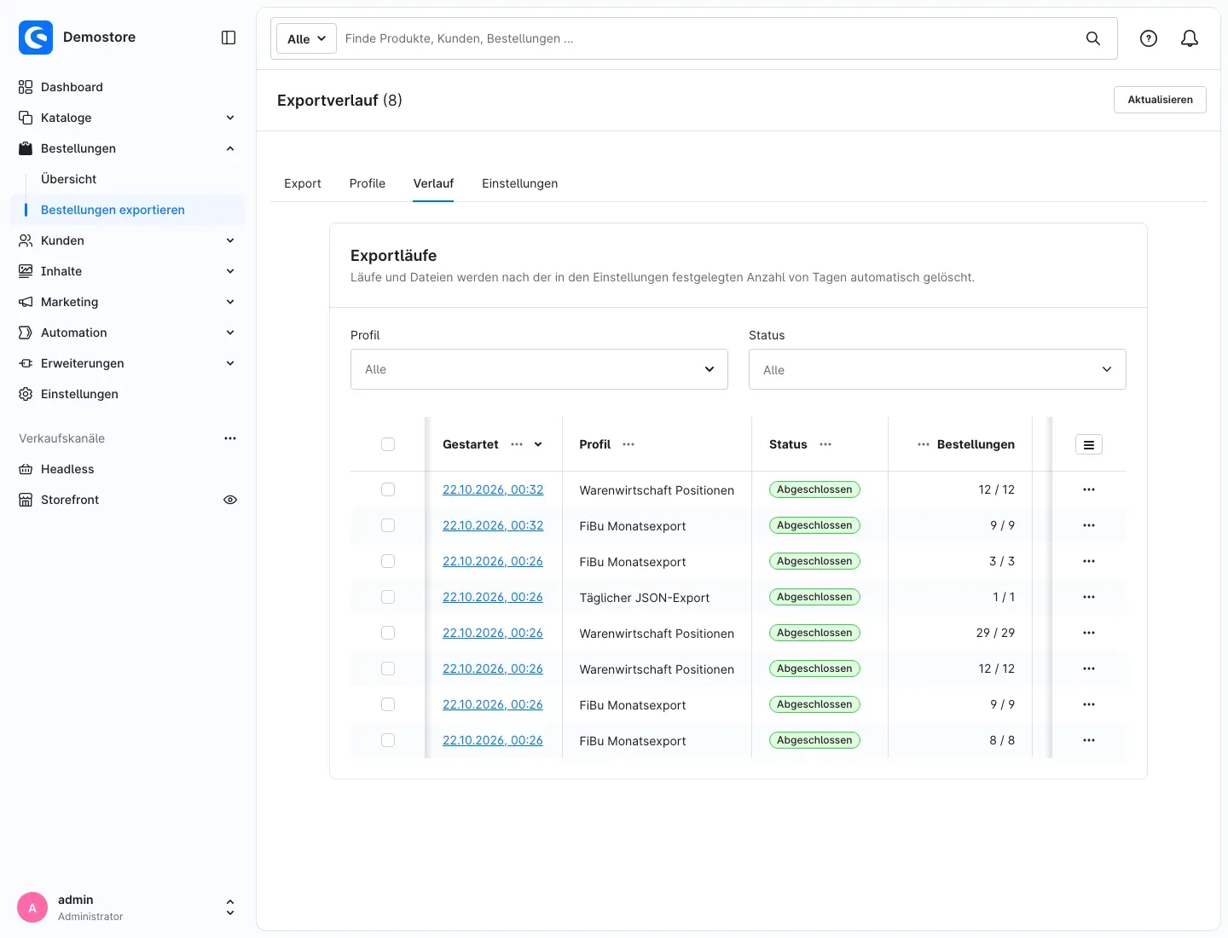Expand the Kataloge menu chevron
This screenshot has height=938, width=1228.
click(230, 118)
